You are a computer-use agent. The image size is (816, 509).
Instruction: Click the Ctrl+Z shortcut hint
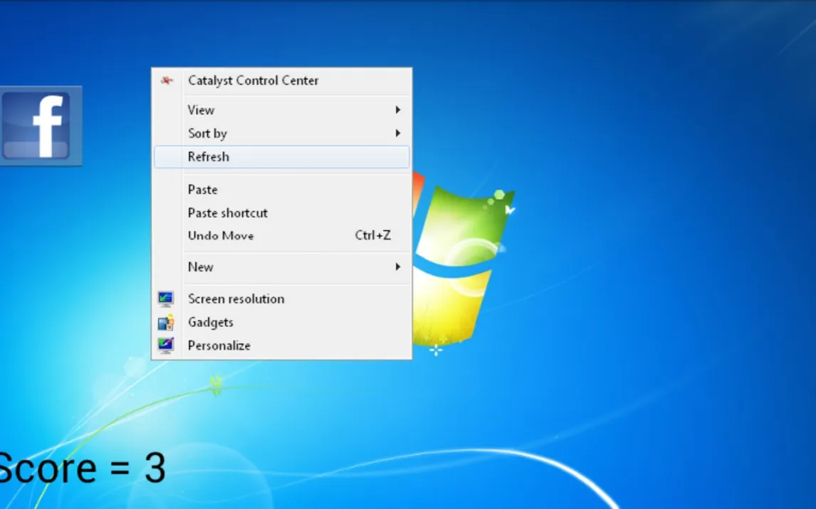click(373, 235)
